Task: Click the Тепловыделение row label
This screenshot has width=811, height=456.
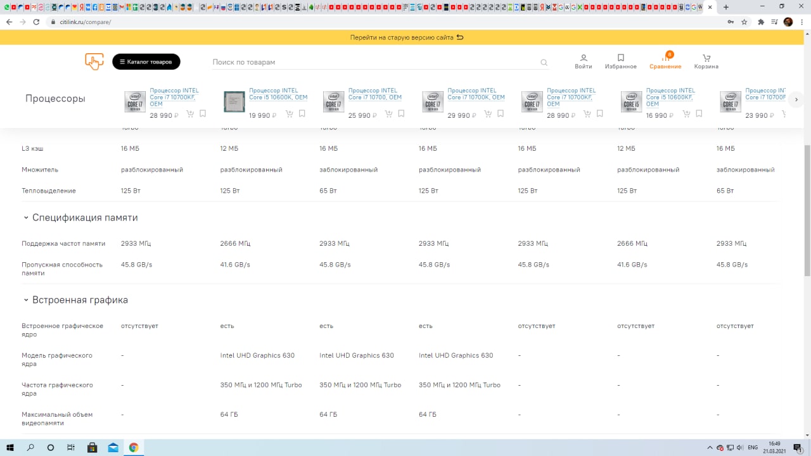Action: (x=49, y=191)
